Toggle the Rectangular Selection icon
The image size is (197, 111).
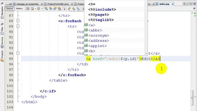64,9
